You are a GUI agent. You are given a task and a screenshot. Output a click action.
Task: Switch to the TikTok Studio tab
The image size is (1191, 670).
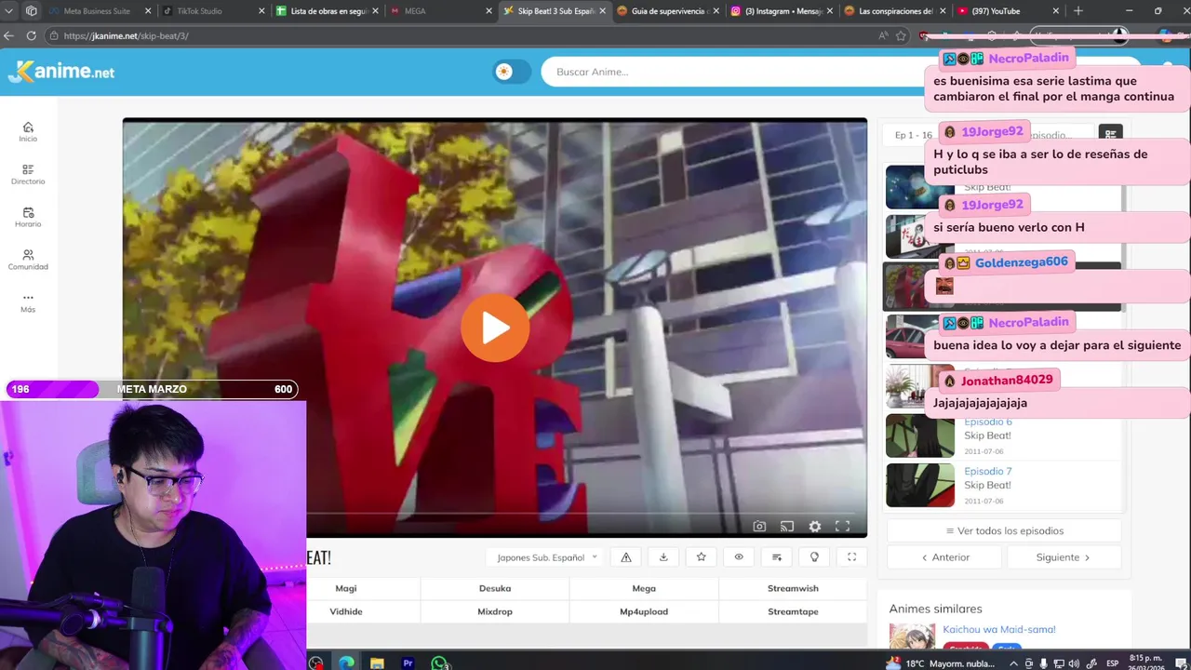tap(199, 11)
